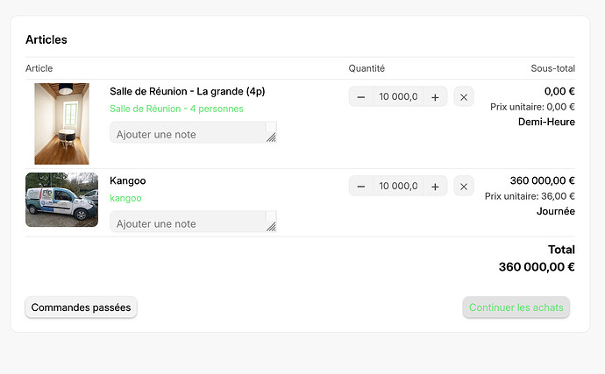Open the green kangoo link
This screenshot has width=605, height=374.
[125, 198]
